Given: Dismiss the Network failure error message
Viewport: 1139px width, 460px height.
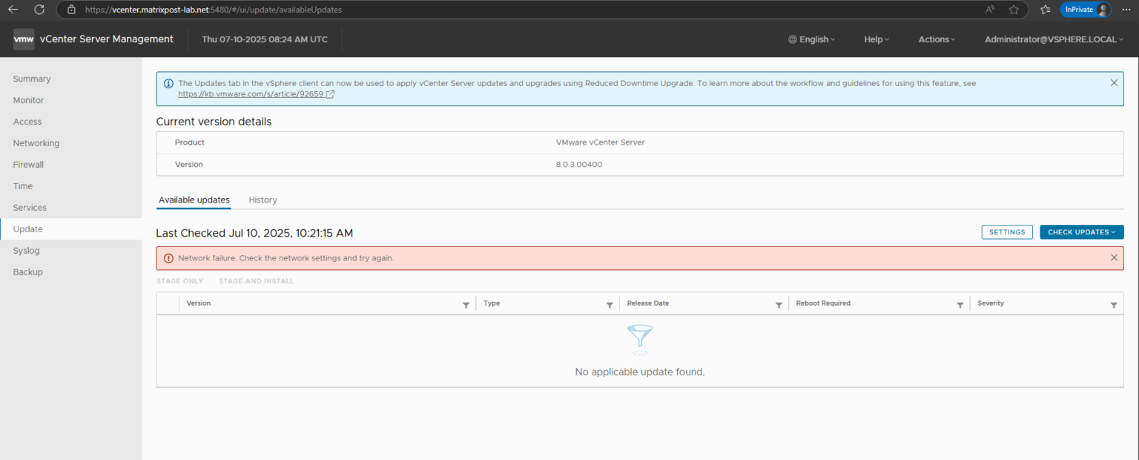Looking at the screenshot, I should point(1114,257).
